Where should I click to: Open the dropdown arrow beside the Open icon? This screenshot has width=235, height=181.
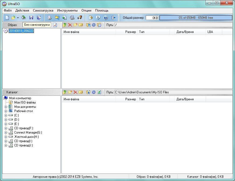point(18,18)
